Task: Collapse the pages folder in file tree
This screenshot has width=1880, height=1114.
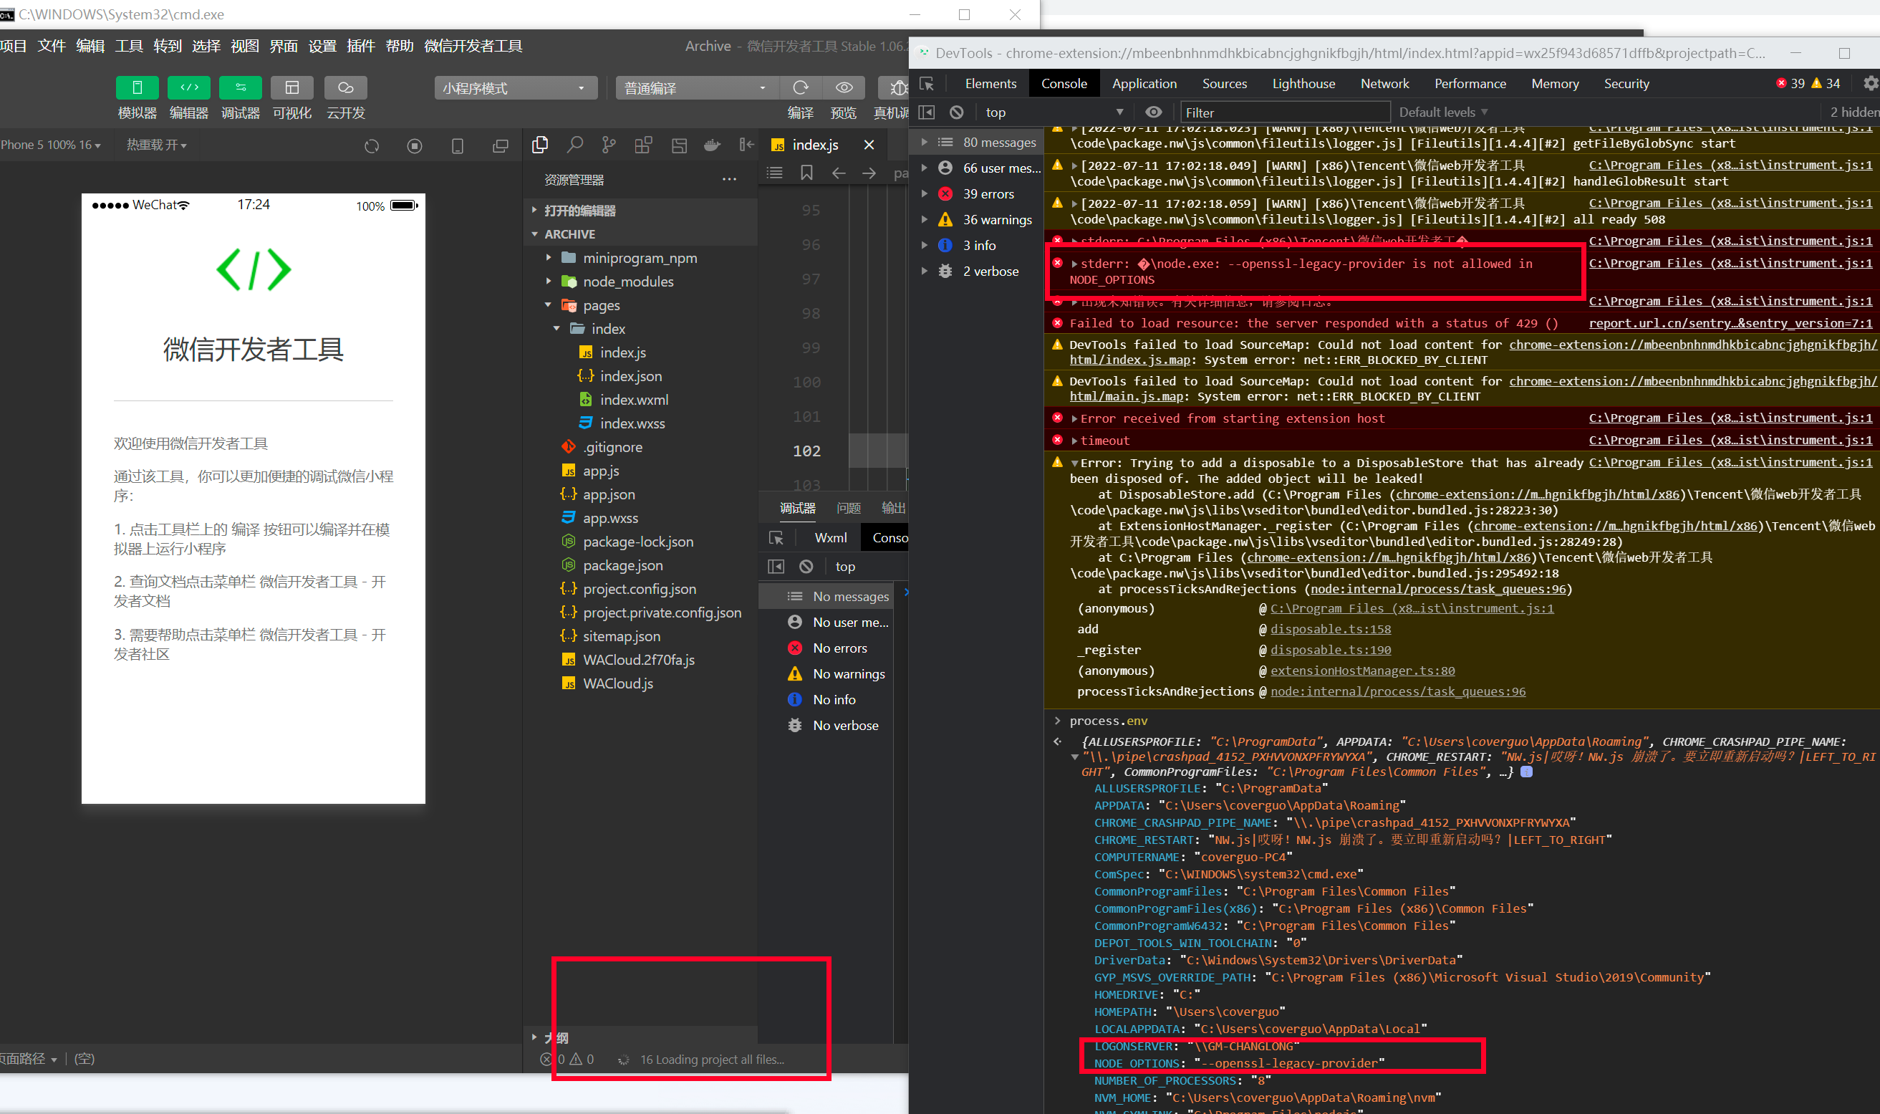Action: click(548, 305)
